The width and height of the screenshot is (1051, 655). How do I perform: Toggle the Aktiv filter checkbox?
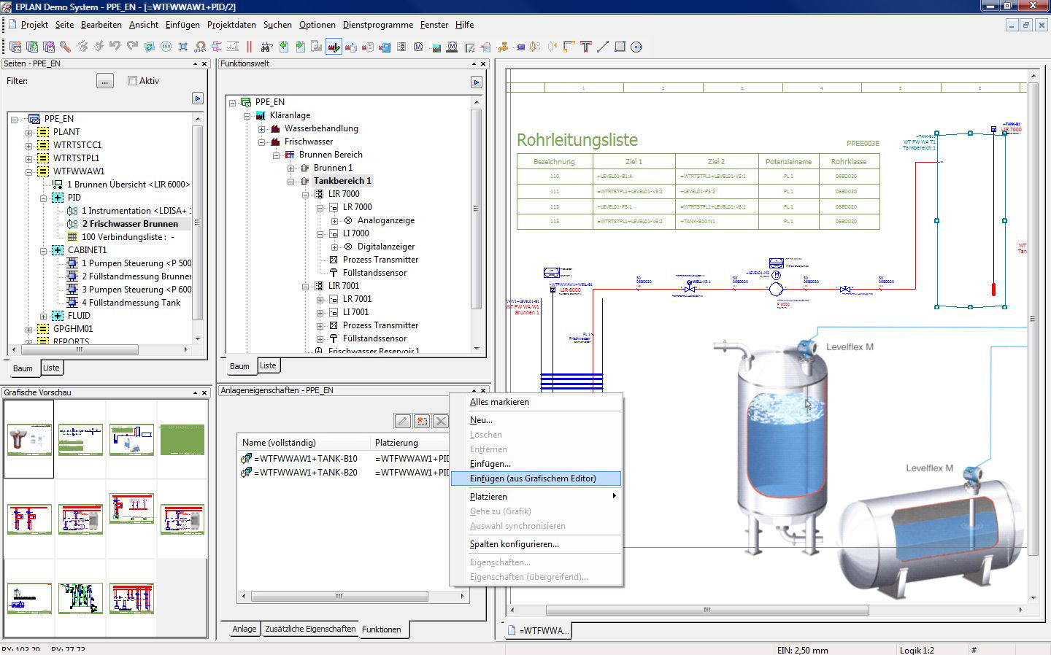(x=132, y=81)
